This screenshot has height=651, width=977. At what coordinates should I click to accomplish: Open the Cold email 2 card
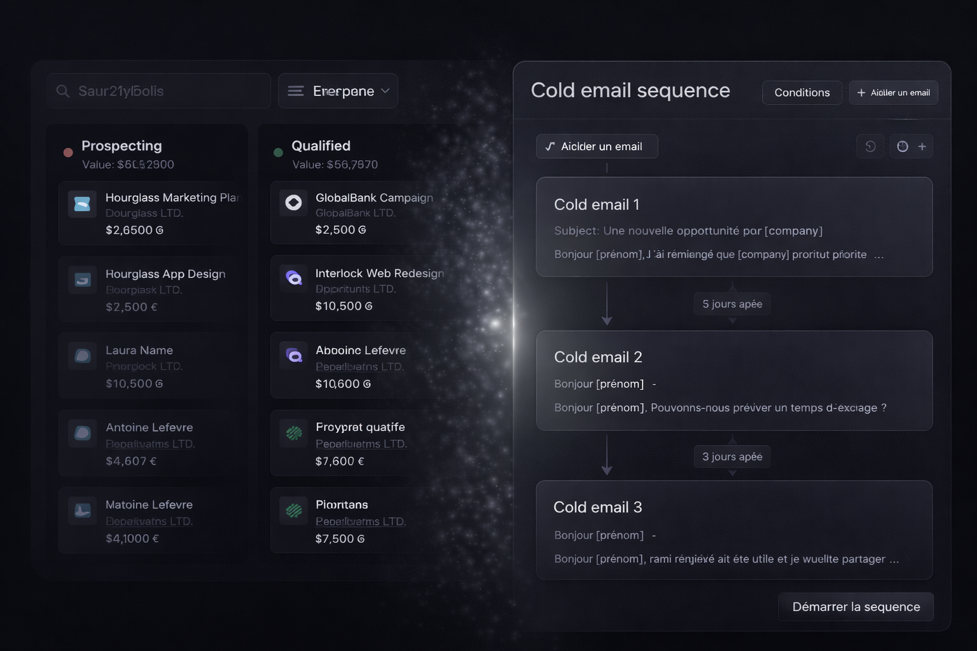734,380
